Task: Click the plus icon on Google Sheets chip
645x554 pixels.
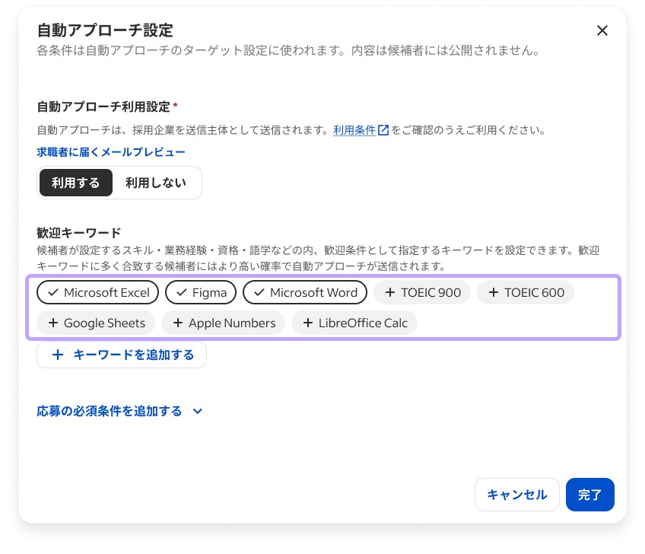Action: pos(52,323)
